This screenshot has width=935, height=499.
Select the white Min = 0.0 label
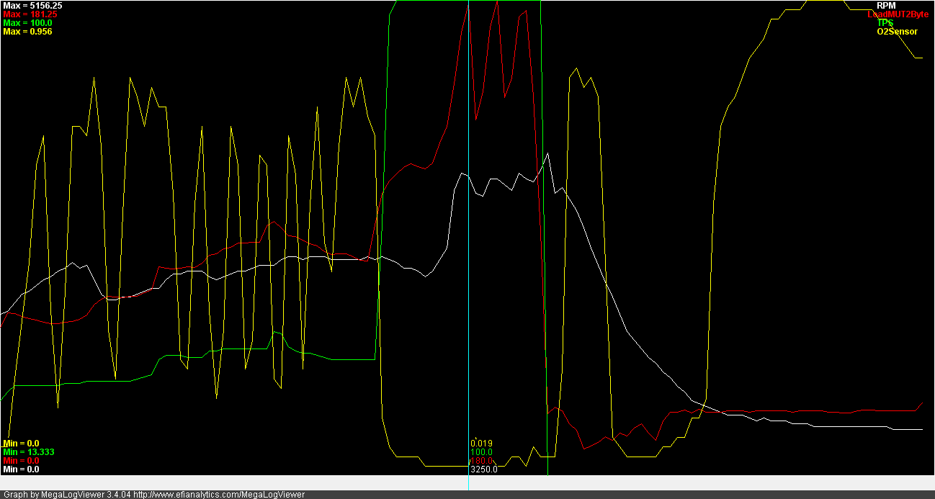[x=21, y=469]
